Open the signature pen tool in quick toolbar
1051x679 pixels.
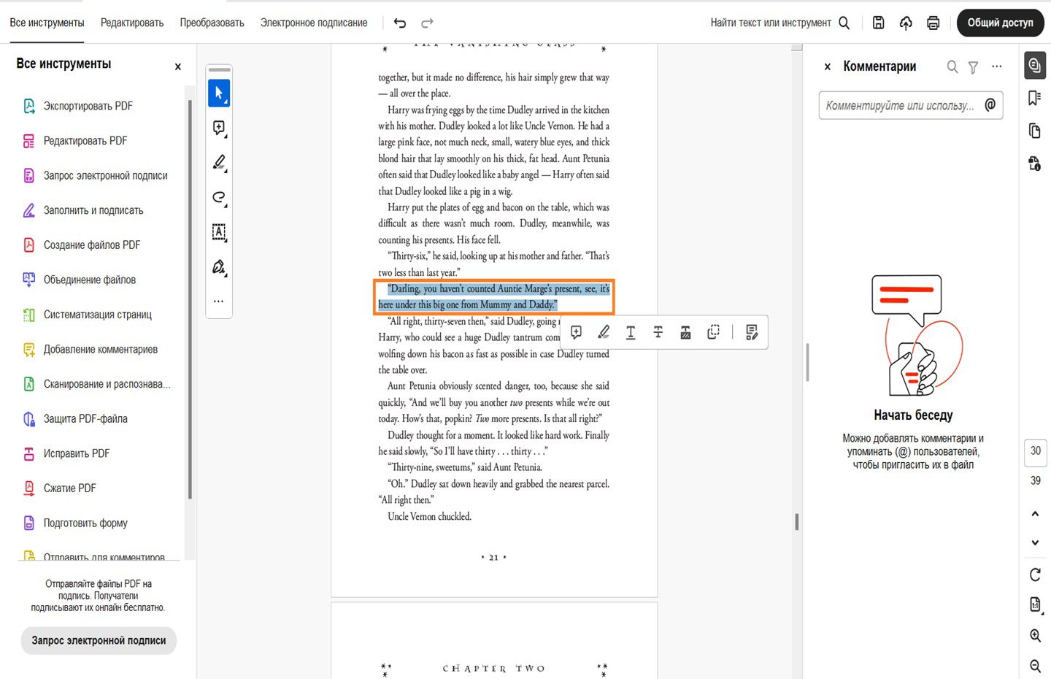[x=219, y=267]
